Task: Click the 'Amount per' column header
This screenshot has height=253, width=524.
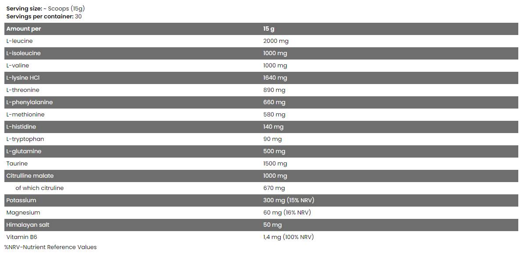Action: point(23,29)
